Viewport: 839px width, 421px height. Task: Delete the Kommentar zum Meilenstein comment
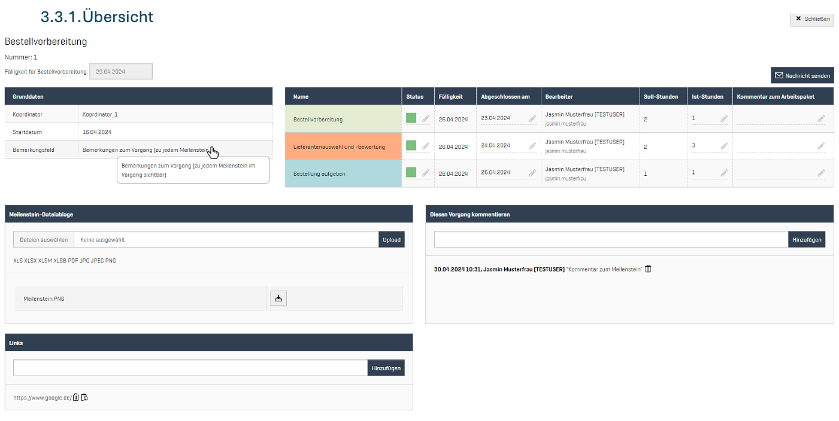(x=648, y=269)
